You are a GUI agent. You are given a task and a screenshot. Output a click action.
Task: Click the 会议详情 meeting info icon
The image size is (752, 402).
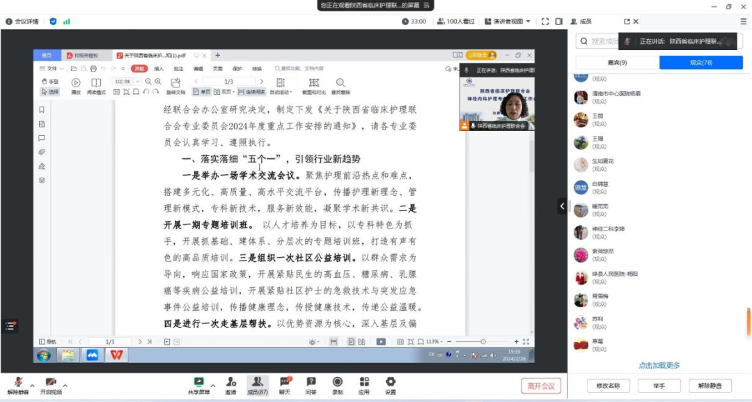22,22
